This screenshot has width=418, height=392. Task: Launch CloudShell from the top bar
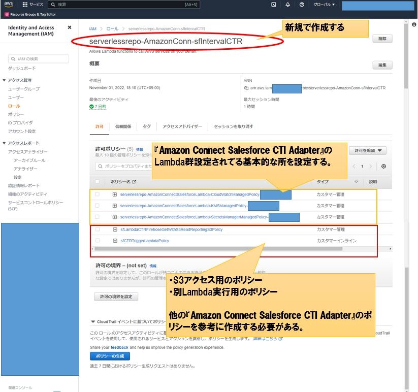(x=274, y=5)
